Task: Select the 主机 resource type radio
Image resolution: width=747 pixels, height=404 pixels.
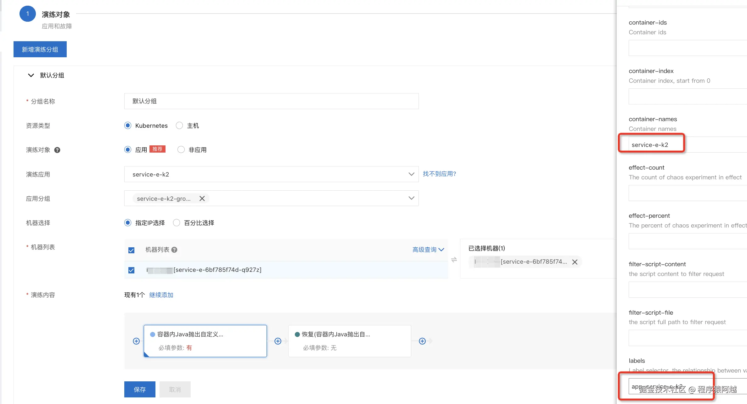Action: (x=179, y=126)
